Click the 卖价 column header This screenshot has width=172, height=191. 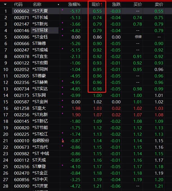159,5
